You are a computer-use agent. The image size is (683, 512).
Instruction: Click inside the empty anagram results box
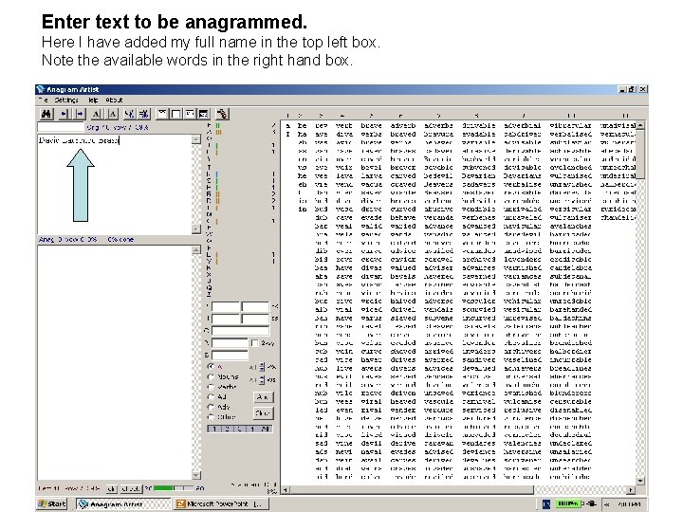click(x=115, y=362)
